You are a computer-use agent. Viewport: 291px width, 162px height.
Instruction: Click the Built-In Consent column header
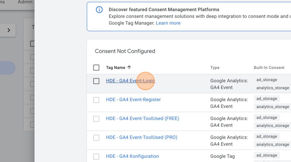pyautogui.click(x=269, y=67)
